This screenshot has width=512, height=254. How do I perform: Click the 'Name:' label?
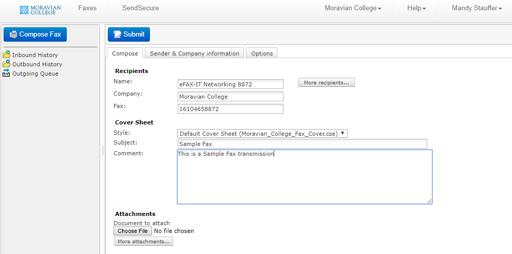[x=123, y=81]
